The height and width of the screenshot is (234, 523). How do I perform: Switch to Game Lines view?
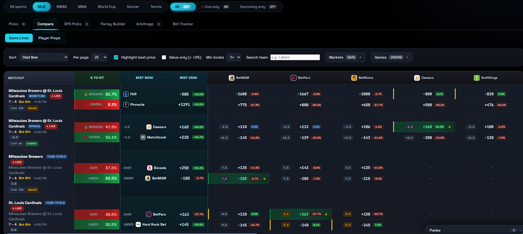[19, 38]
